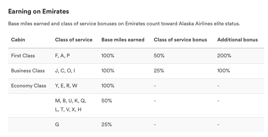
Task: Click the Alaska Airlines elite status description sentence
Action: [x=124, y=24]
